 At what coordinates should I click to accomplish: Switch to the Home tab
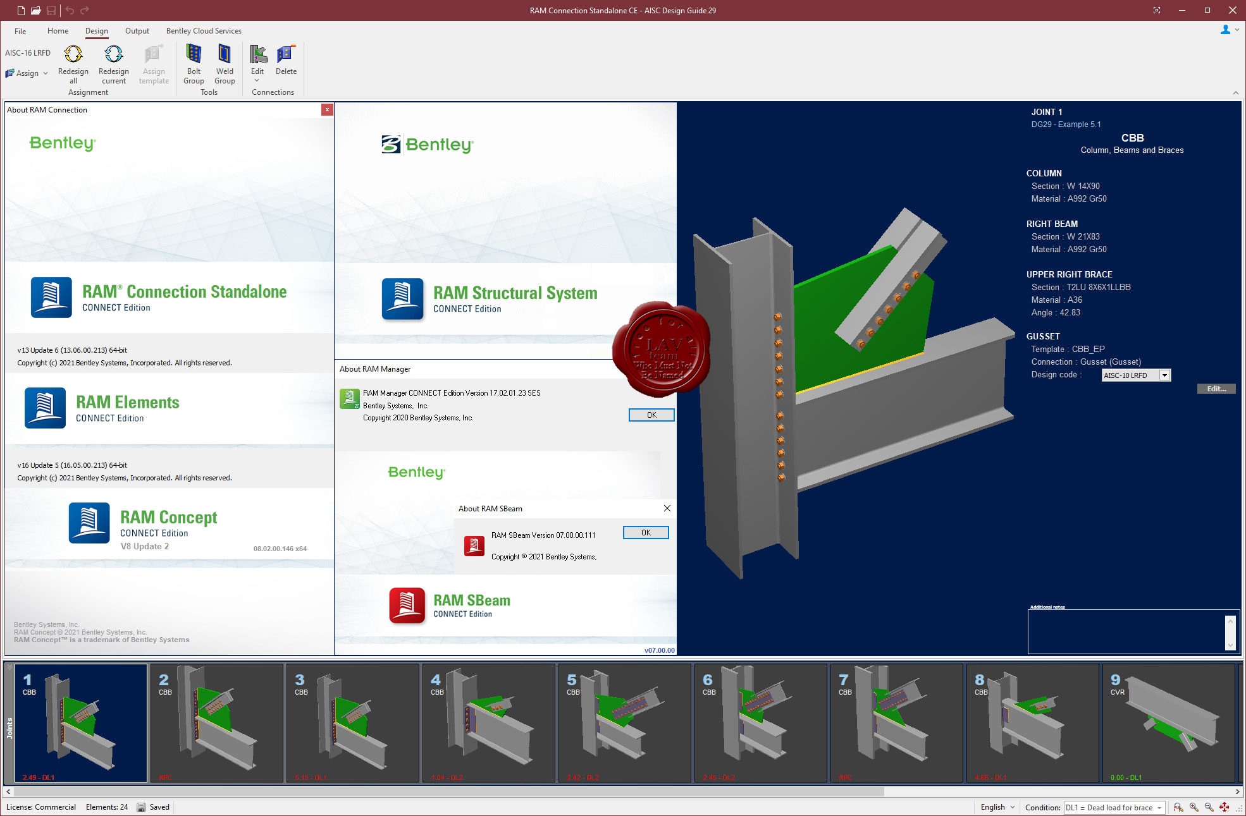pyautogui.click(x=58, y=31)
